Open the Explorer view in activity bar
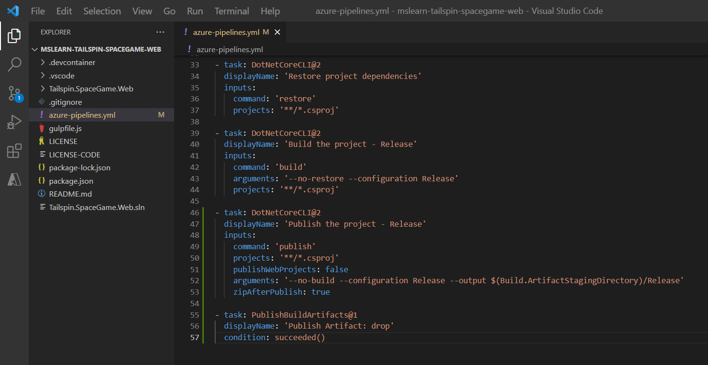The image size is (708, 365). [x=14, y=35]
